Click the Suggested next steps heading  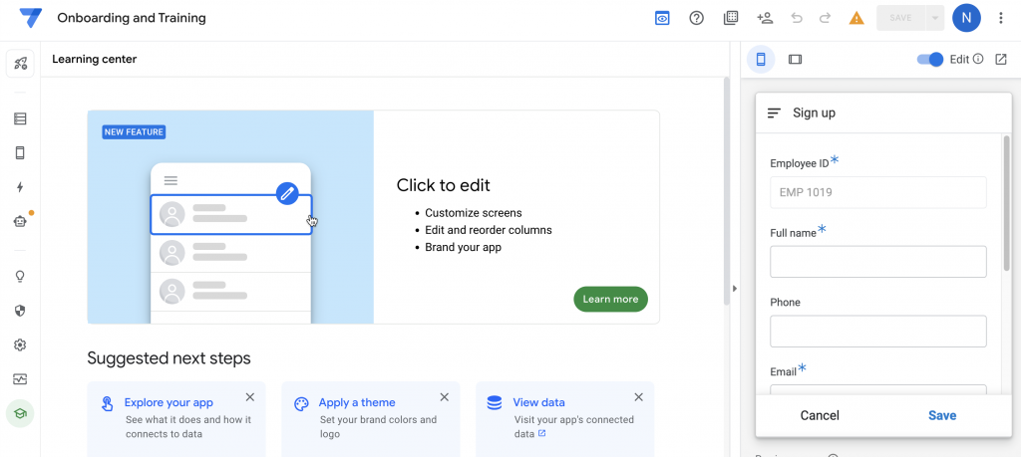169,358
